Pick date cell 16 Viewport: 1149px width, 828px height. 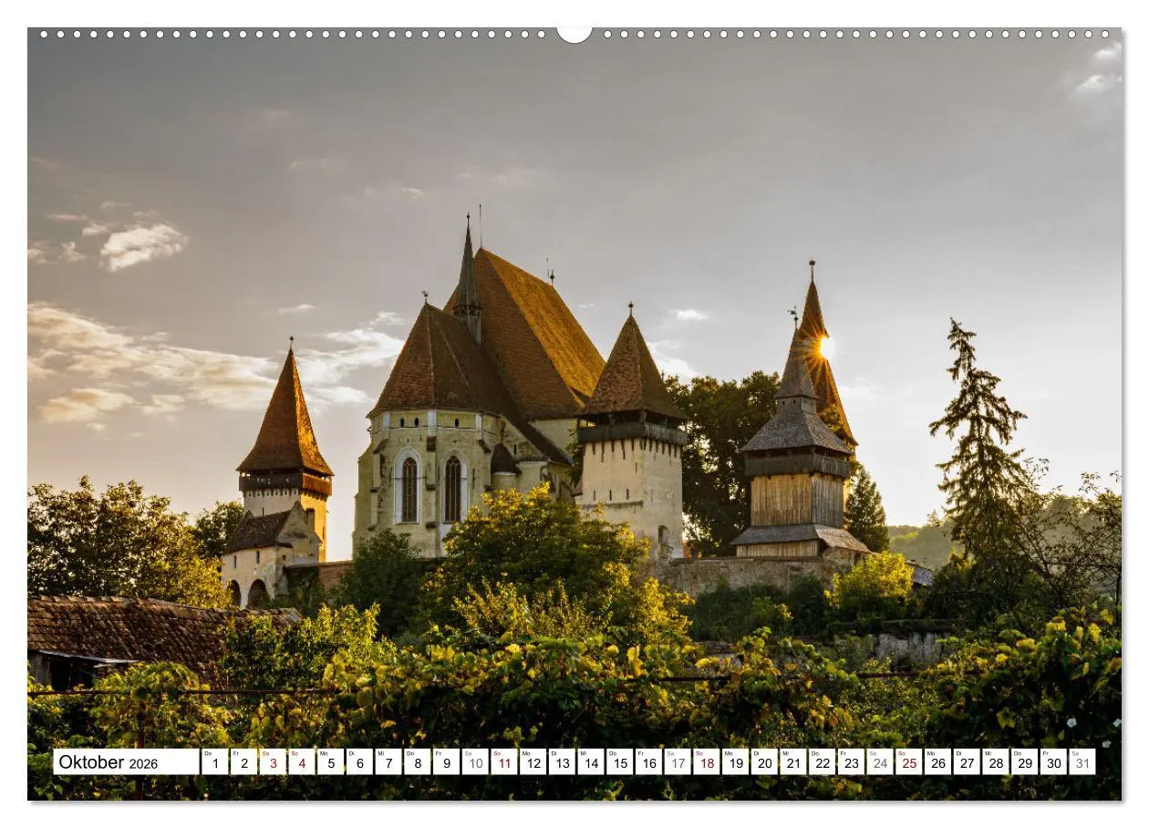[648, 762]
